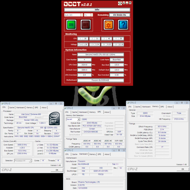The width and height of the screenshot is (190, 190).
Task: Click the CPU Clock value 3324.9
Action: pos(84,65)
